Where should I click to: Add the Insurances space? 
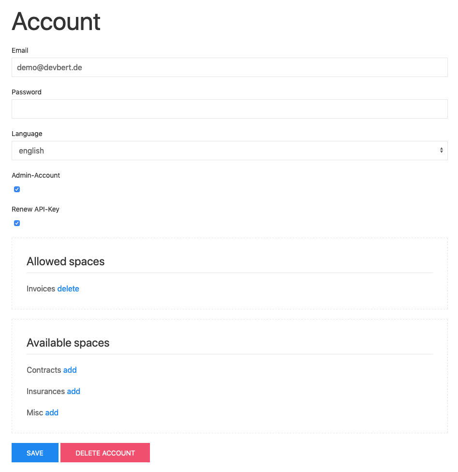point(74,391)
